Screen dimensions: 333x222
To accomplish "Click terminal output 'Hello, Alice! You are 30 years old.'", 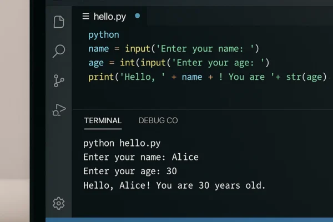I will coord(174,185).
